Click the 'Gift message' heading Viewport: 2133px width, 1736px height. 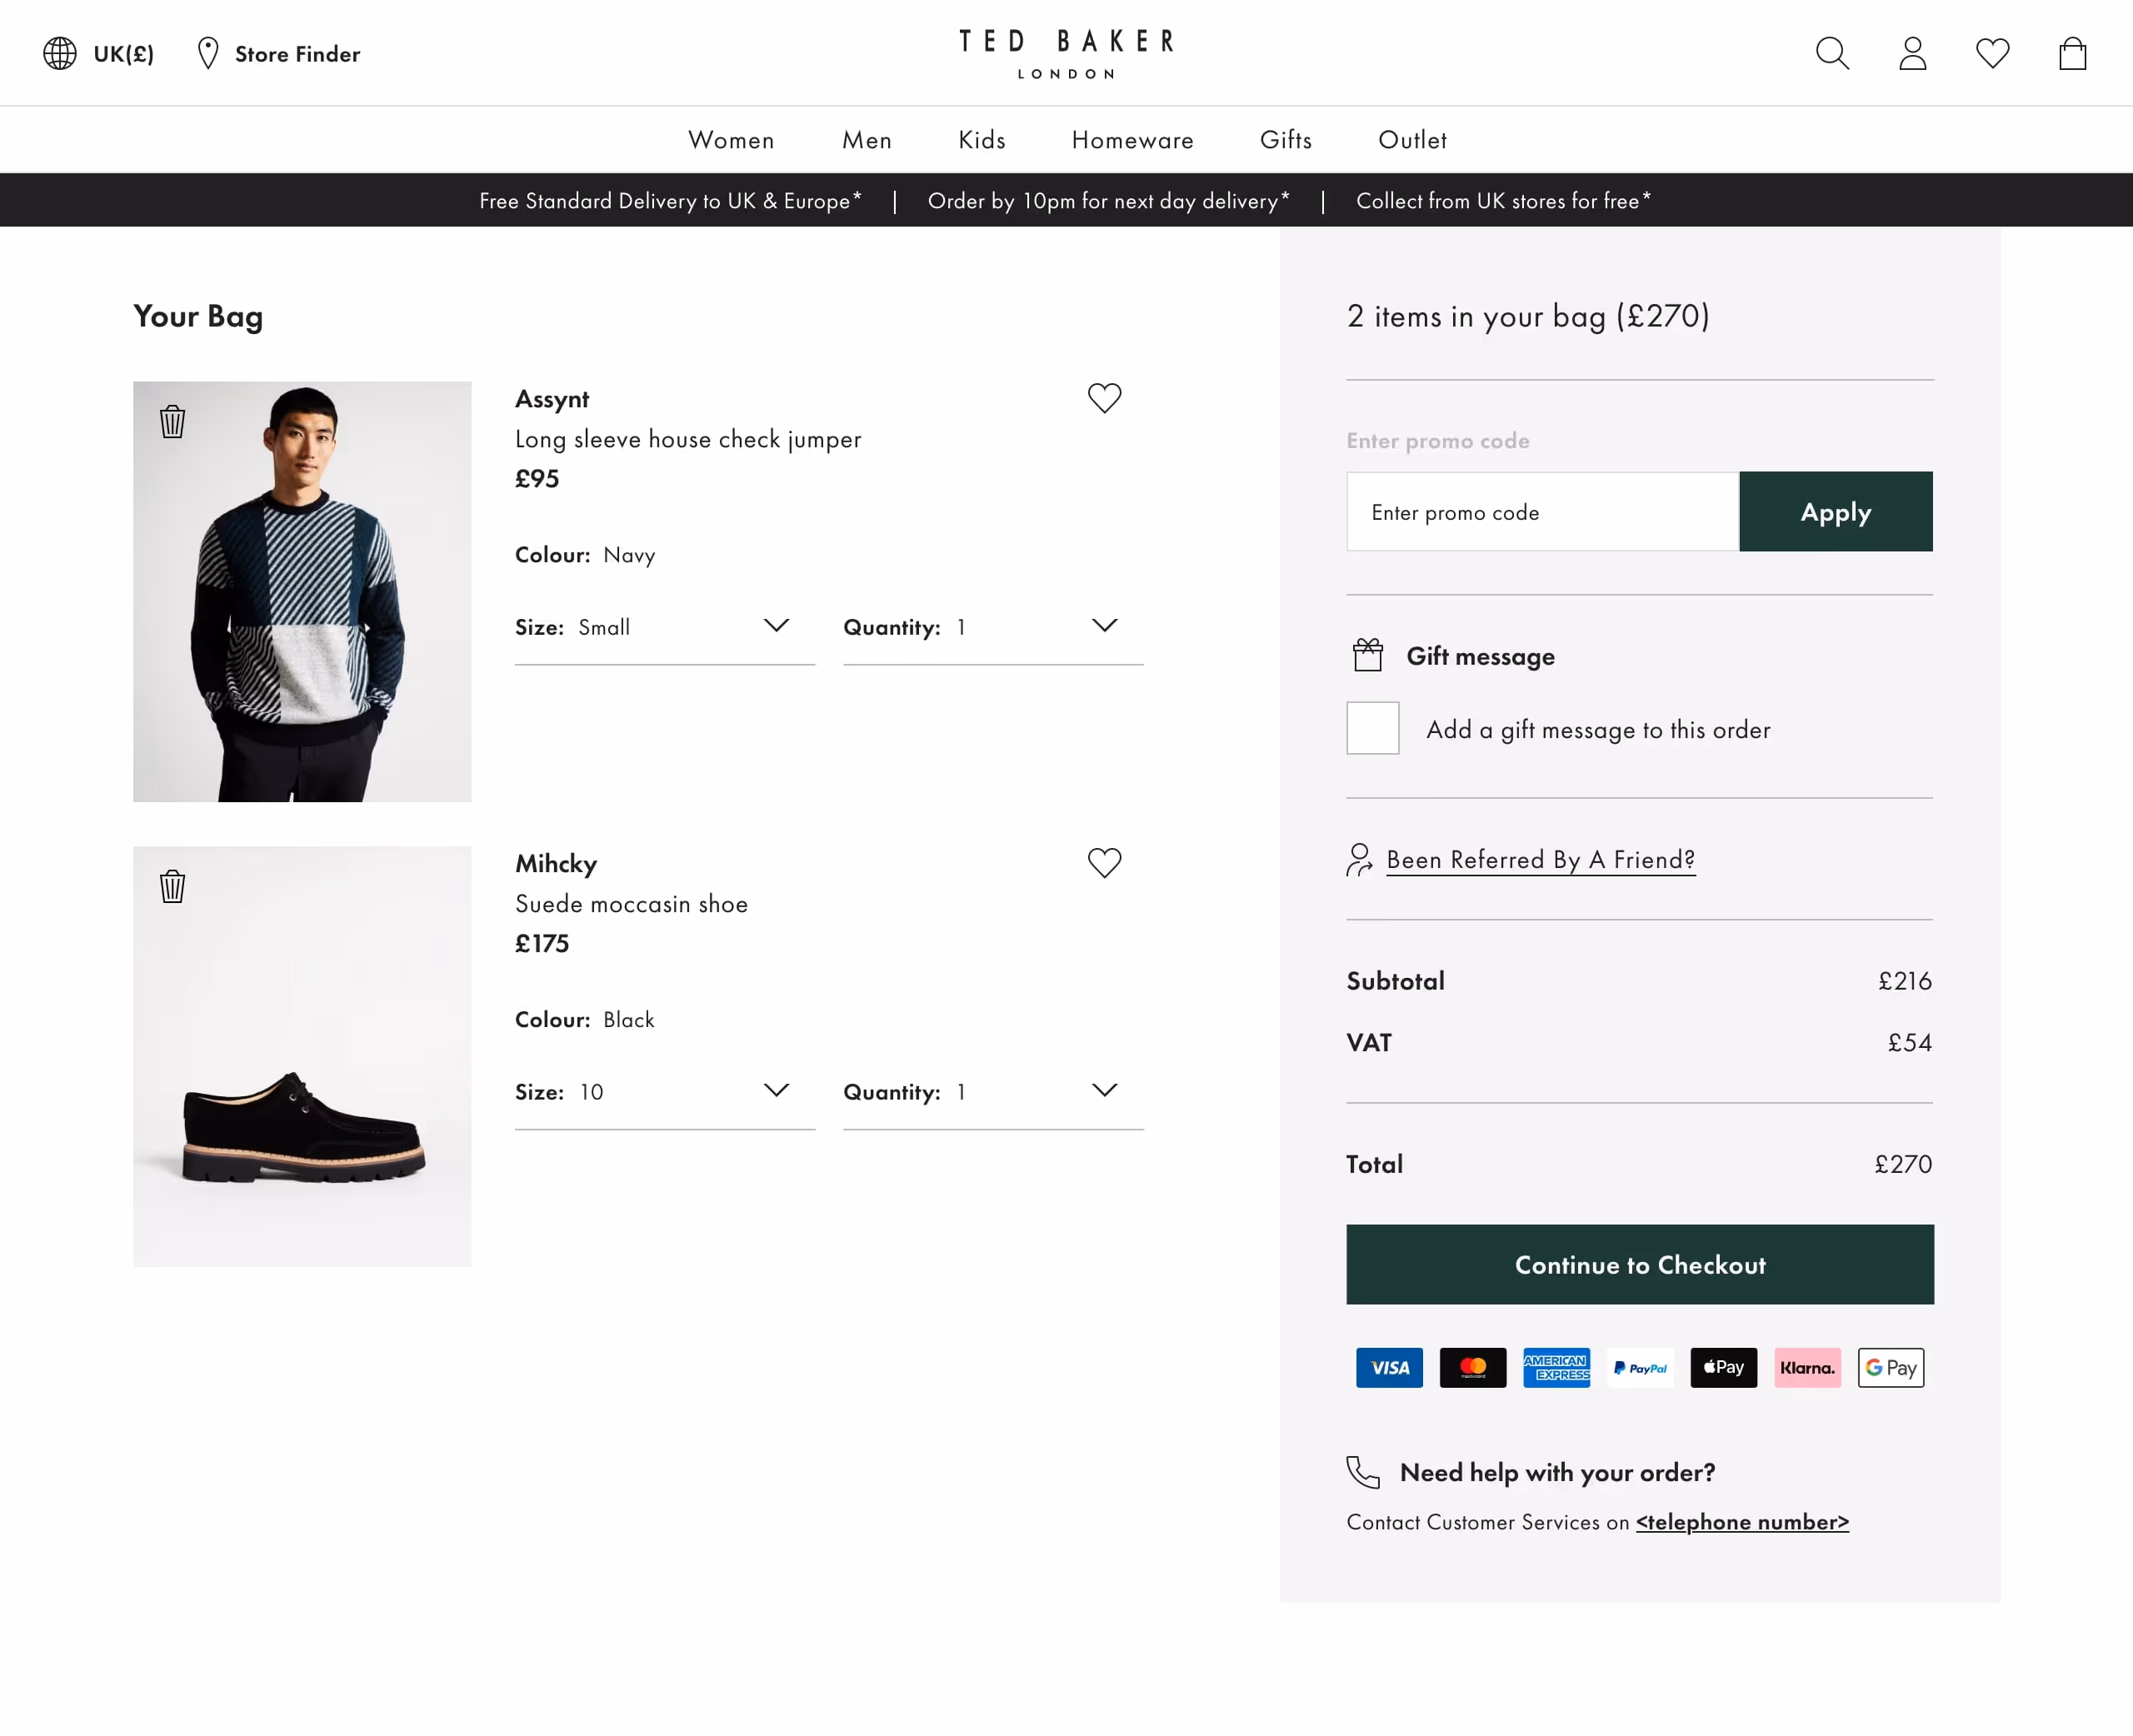[1480, 656]
